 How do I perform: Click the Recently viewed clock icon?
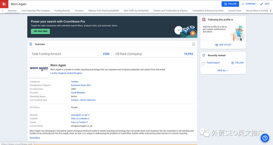[x=204, y=55]
